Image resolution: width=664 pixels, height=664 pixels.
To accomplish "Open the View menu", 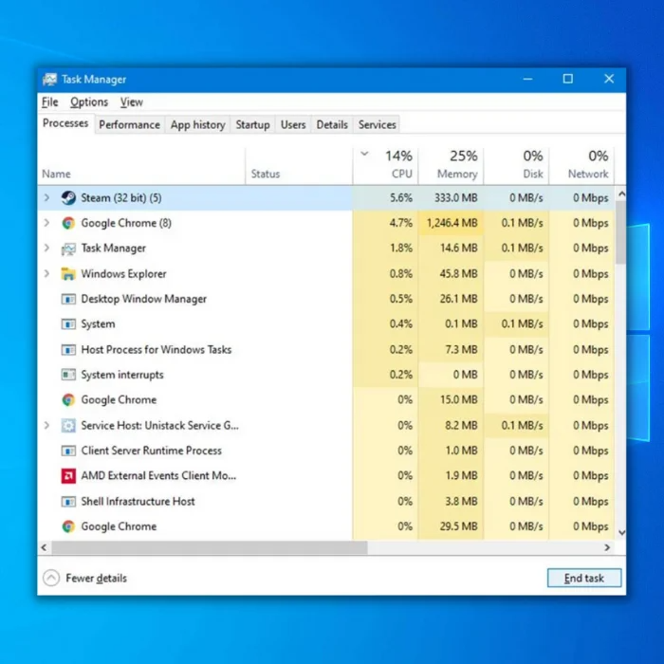I will pyautogui.click(x=131, y=102).
